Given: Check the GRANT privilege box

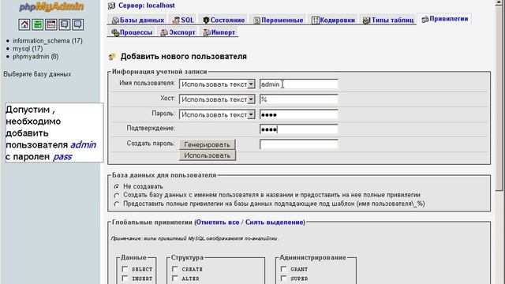Looking at the screenshot, I should click(x=283, y=268).
